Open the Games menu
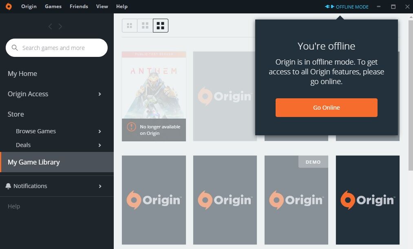This screenshot has width=413, height=249. (x=53, y=6)
